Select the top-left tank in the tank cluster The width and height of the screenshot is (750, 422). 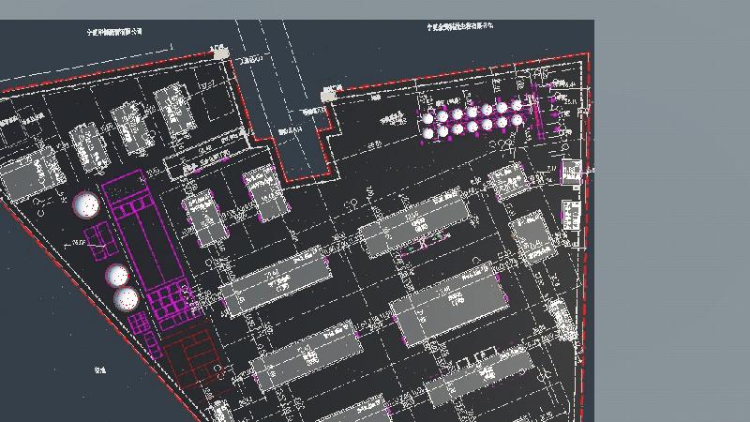tap(429, 118)
